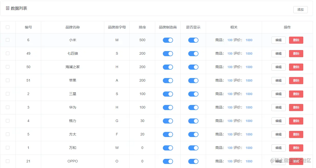This screenshot has width=316, height=168.
Task: Turn off 是否显示 for 七匹狼
Action: [x=193, y=54]
